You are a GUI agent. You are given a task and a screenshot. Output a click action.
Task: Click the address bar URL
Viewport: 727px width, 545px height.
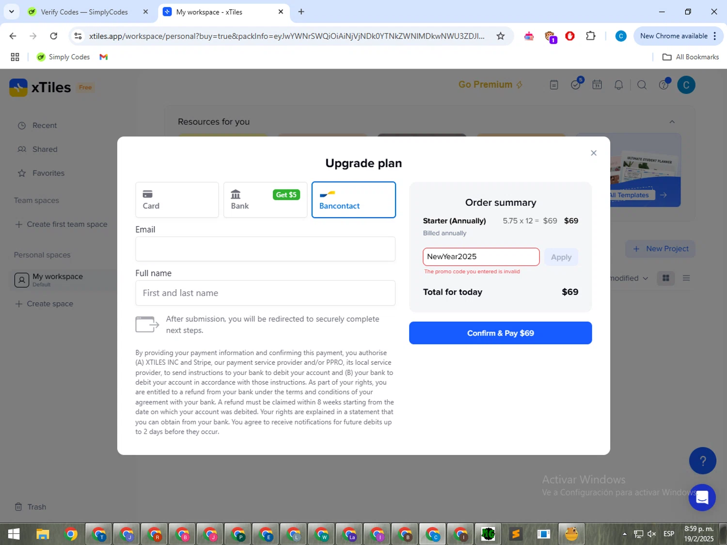click(x=286, y=36)
